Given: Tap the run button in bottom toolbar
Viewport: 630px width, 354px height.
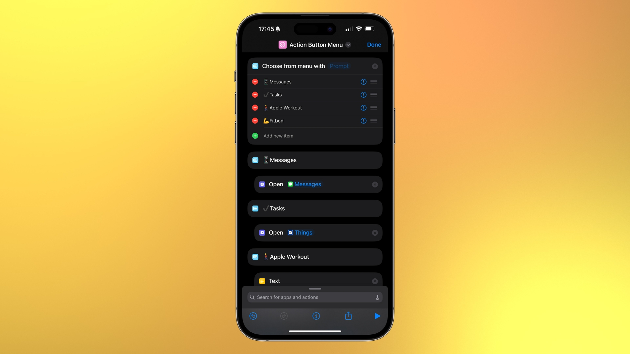Looking at the screenshot, I should tap(377, 316).
